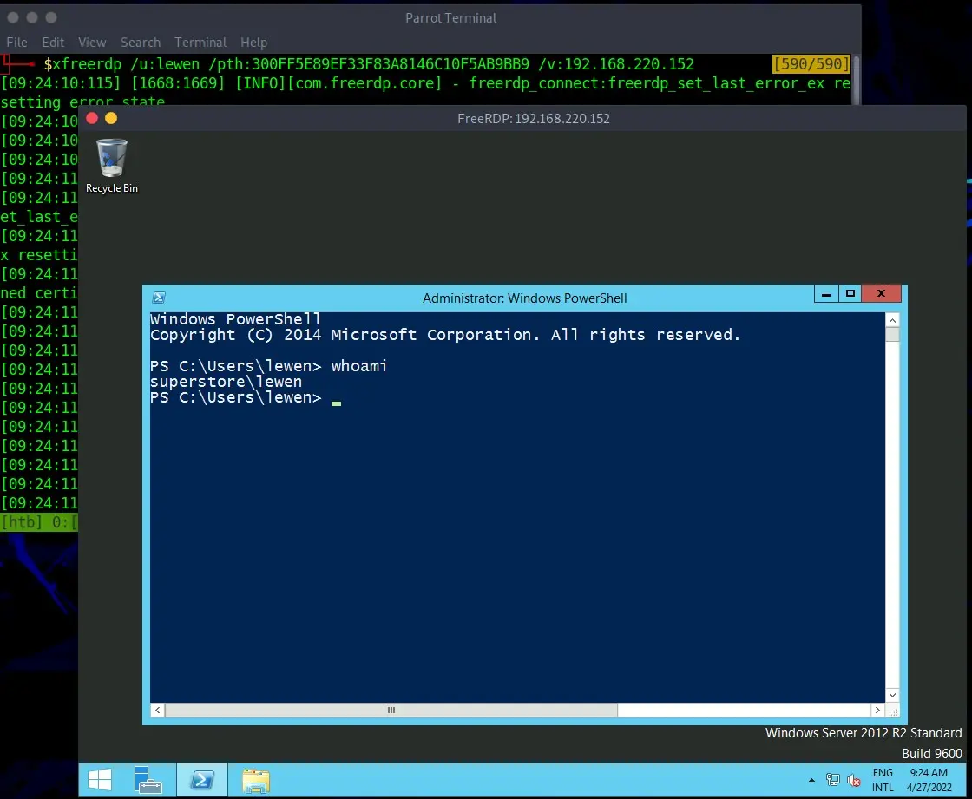
Task: Click the vertical scroll thumb in PowerShell
Action: click(892, 335)
